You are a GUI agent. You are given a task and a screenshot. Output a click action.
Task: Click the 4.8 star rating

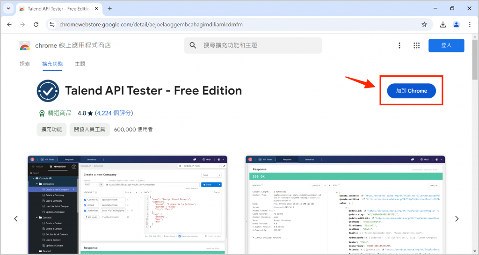pyautogui.click(x=85, y=113)
